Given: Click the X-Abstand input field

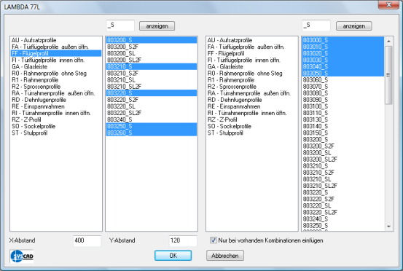Looking at the screenshot, I should pos(87,240).
